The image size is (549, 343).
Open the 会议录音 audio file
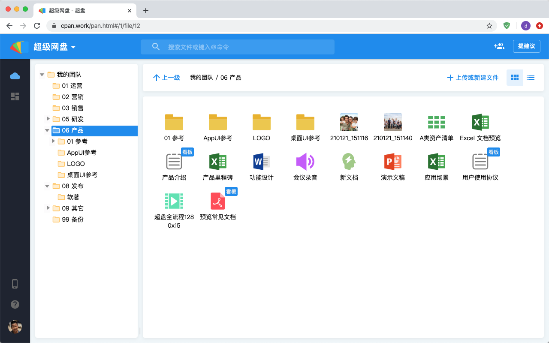tap(305, 162)
